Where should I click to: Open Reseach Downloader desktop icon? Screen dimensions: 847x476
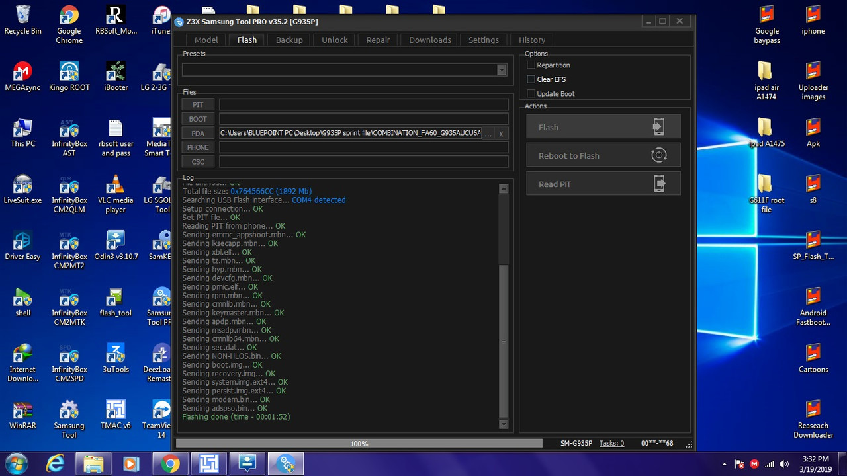tap(813, 420)
